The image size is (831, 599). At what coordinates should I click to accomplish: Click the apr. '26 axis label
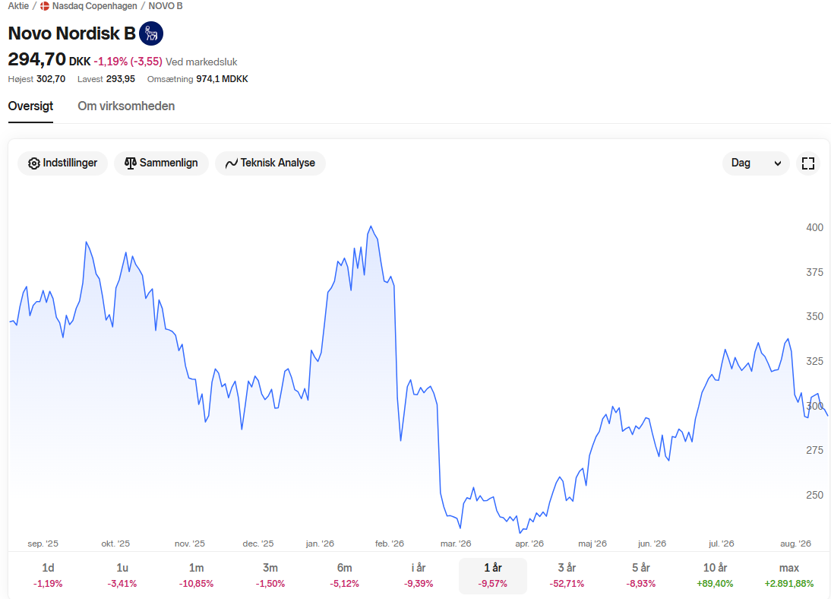tap(529, 544)
